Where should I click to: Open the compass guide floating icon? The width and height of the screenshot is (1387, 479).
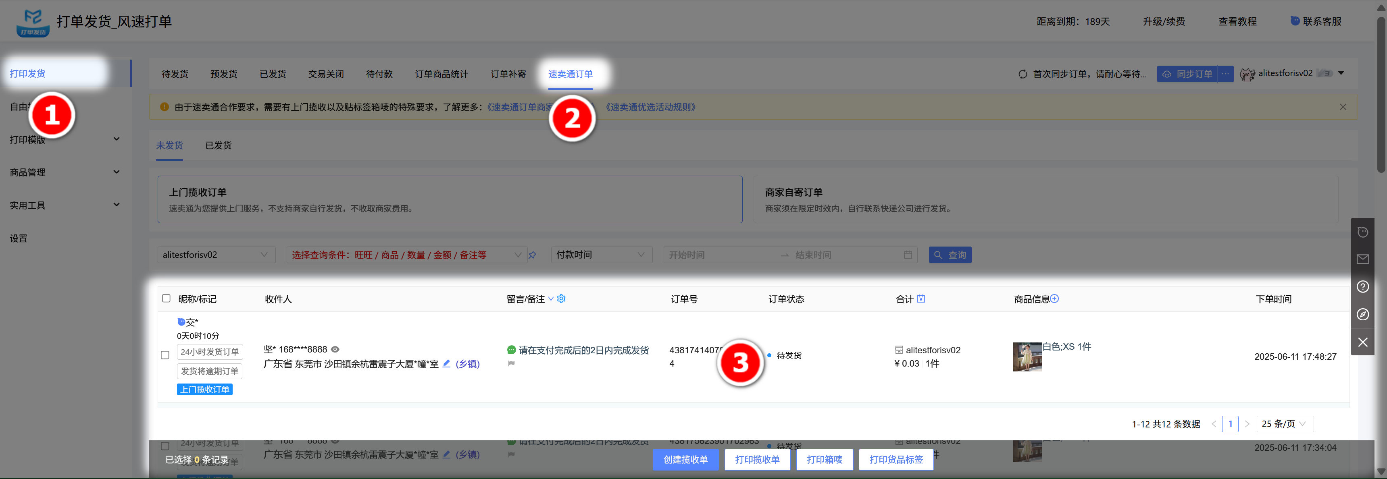[x=1362, y=314]
